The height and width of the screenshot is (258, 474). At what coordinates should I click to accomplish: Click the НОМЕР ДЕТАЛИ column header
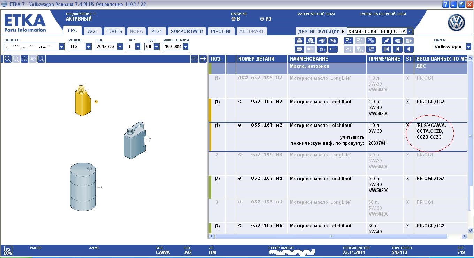coord(261,59)
